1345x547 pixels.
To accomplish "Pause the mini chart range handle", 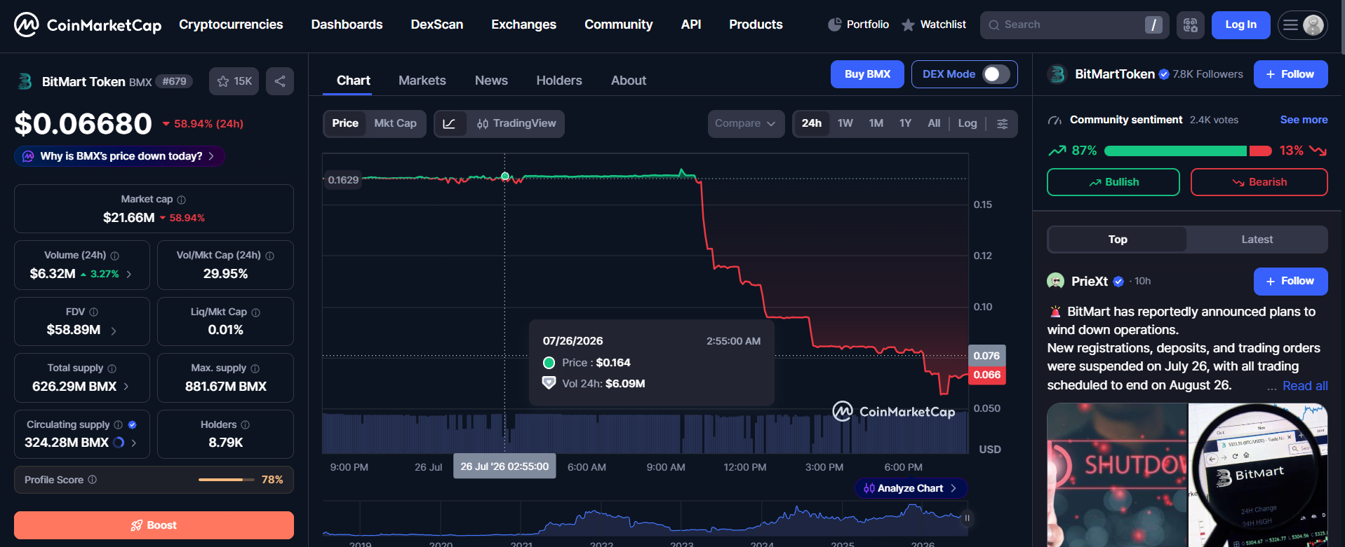I will tap(967, 518).
